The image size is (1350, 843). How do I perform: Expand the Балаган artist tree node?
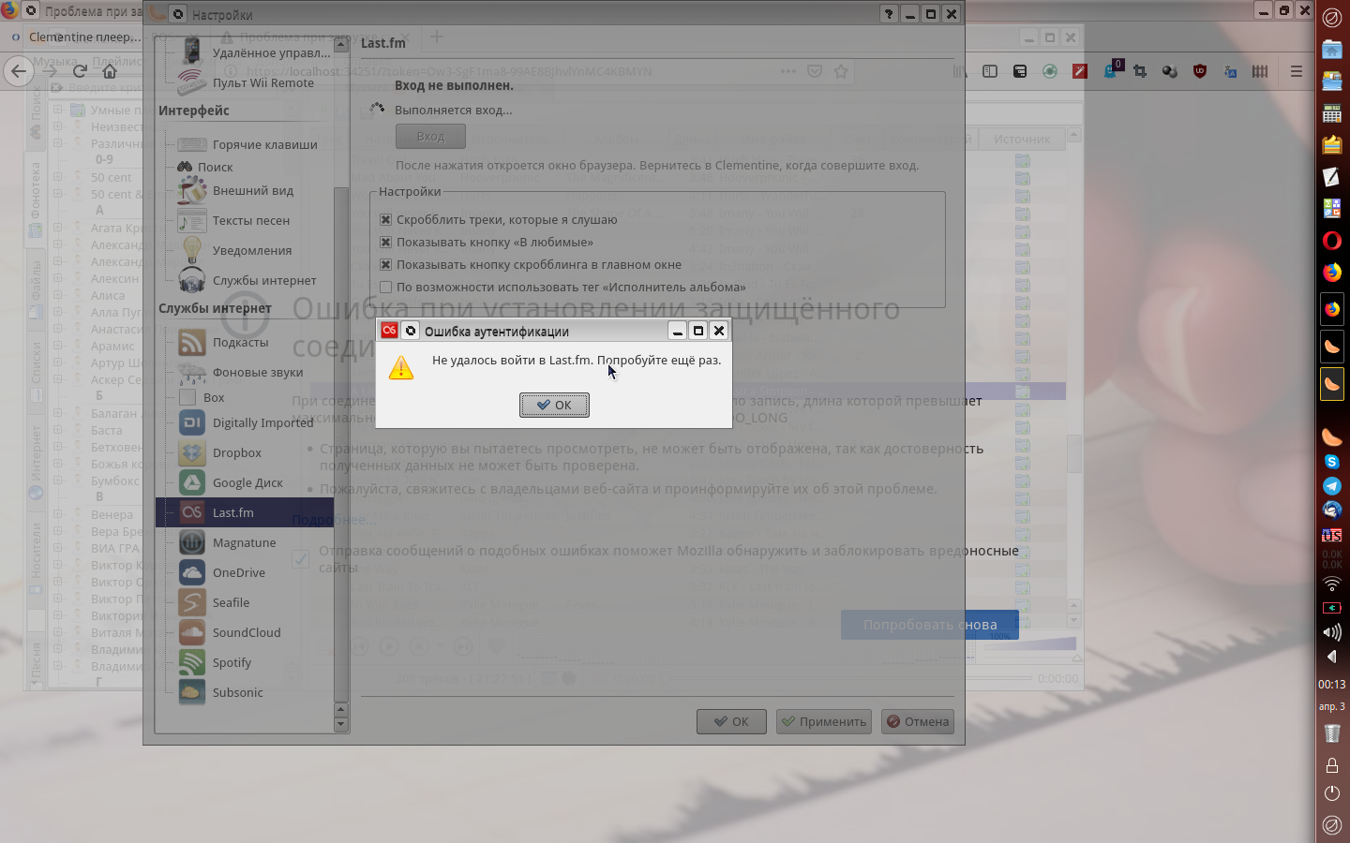[57, 413]
